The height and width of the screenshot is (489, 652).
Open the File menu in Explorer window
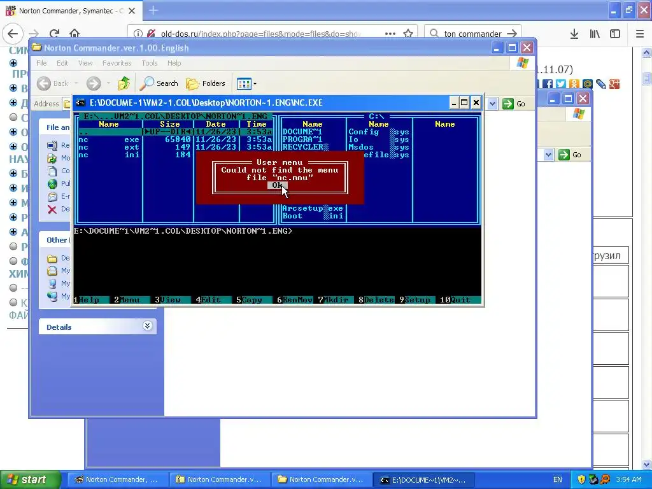tap(41, 63)
